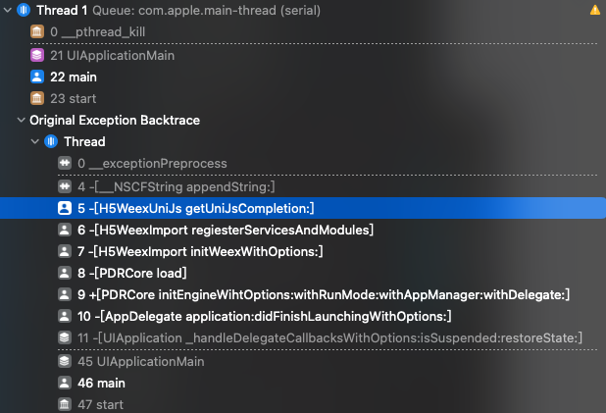Click the blue thread icon under Original Exception Backtrace
The image size is (606, 413).
(x=51, y=141)
